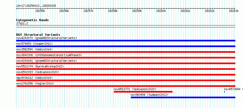Click the nsv6502093 (Sedlazeck2020) label
This screenshot has height=108, width=243.
(x=38, y=72)
